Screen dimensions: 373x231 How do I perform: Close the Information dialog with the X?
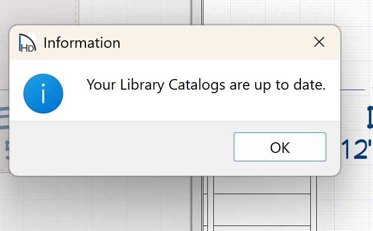(319, 42)
